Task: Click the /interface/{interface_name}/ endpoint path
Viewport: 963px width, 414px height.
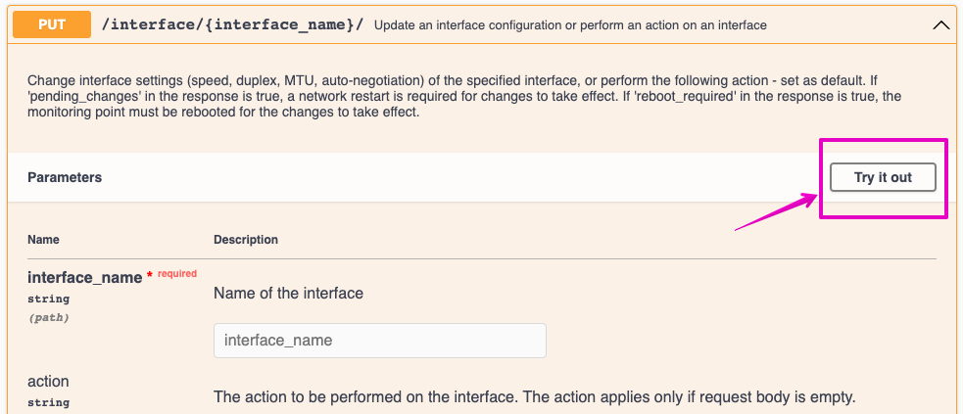Action: (232, 24)
